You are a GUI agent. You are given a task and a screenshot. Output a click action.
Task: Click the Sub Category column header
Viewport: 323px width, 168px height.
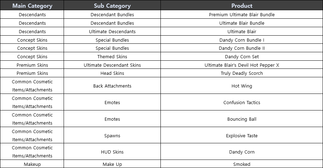tap(112, 6)
